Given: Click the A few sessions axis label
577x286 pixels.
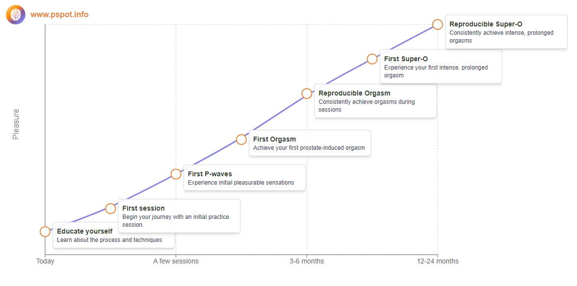Looking at the screenshot, I should point(176,262).
